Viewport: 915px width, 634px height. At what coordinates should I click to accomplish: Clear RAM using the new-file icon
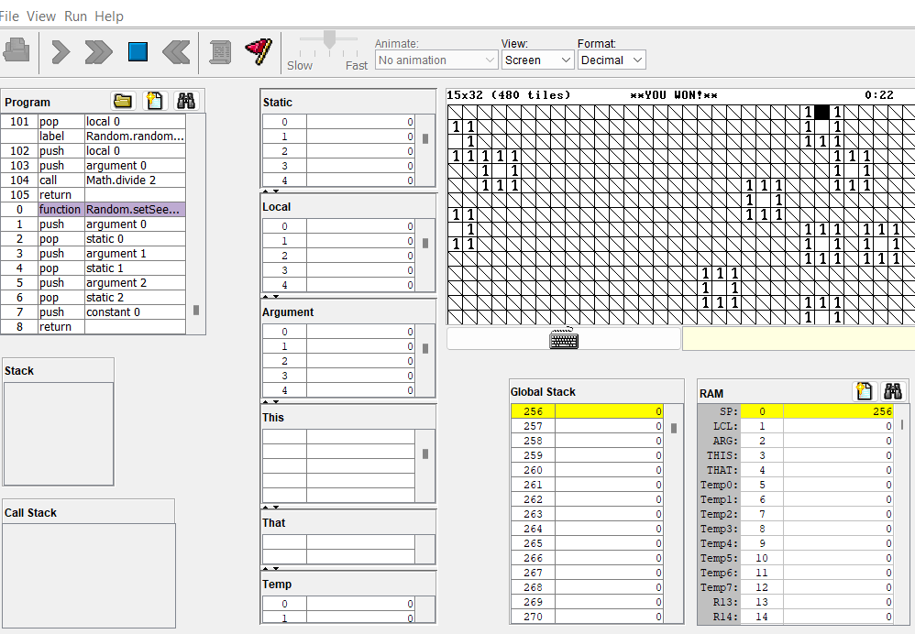(865, 391)
